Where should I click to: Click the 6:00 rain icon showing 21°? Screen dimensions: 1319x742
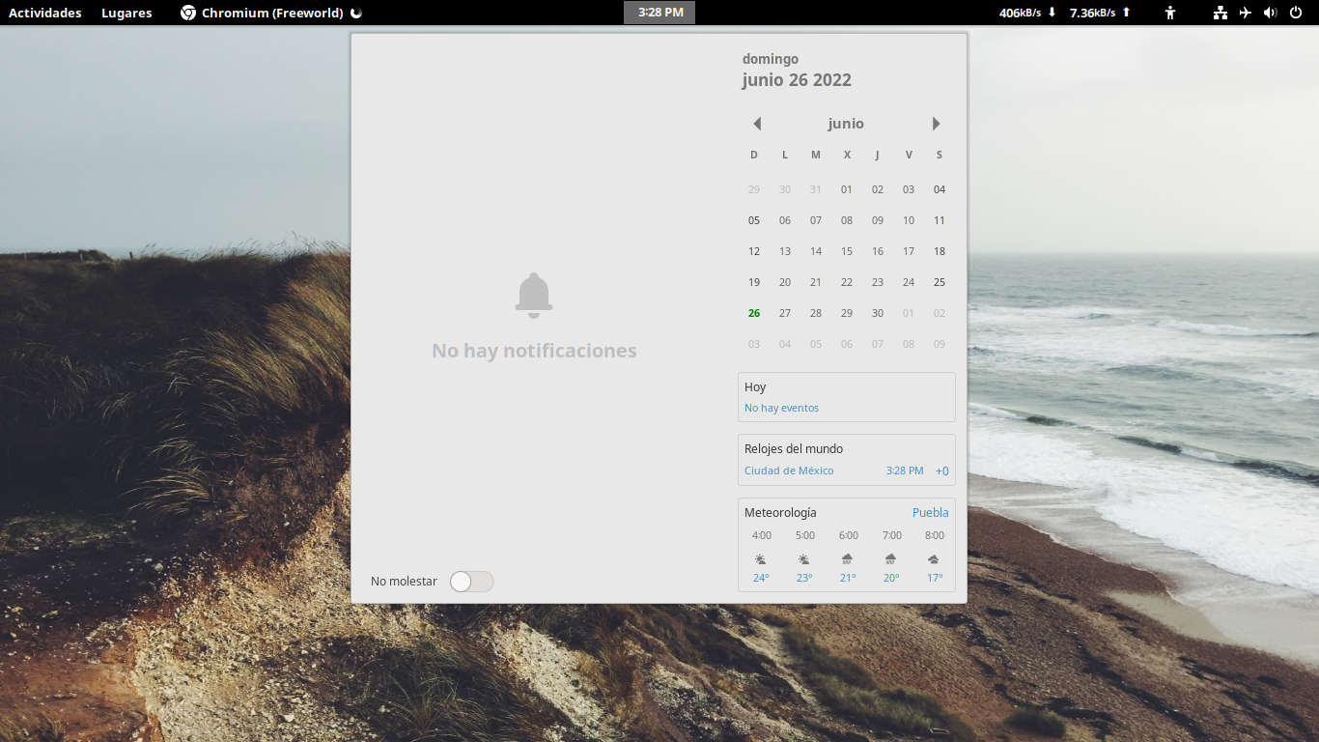pyautogui.click(x=848, y=559)
